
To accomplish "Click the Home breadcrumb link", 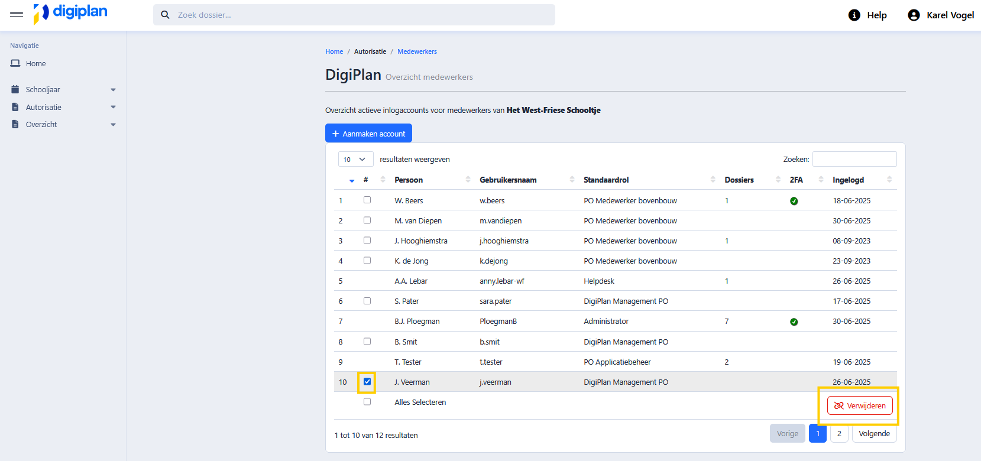I will (334, 51).
